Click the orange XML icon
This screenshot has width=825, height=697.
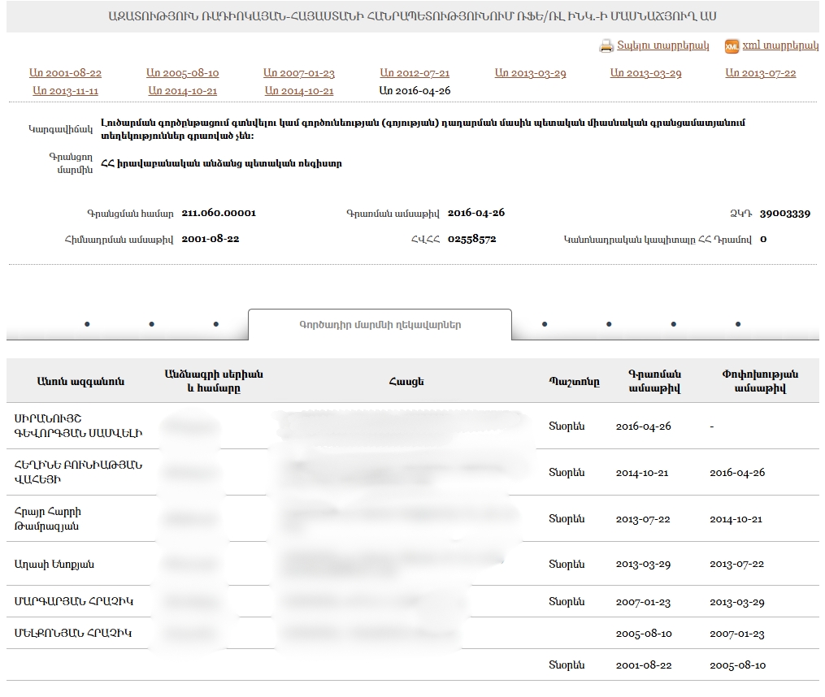(732, 46)
